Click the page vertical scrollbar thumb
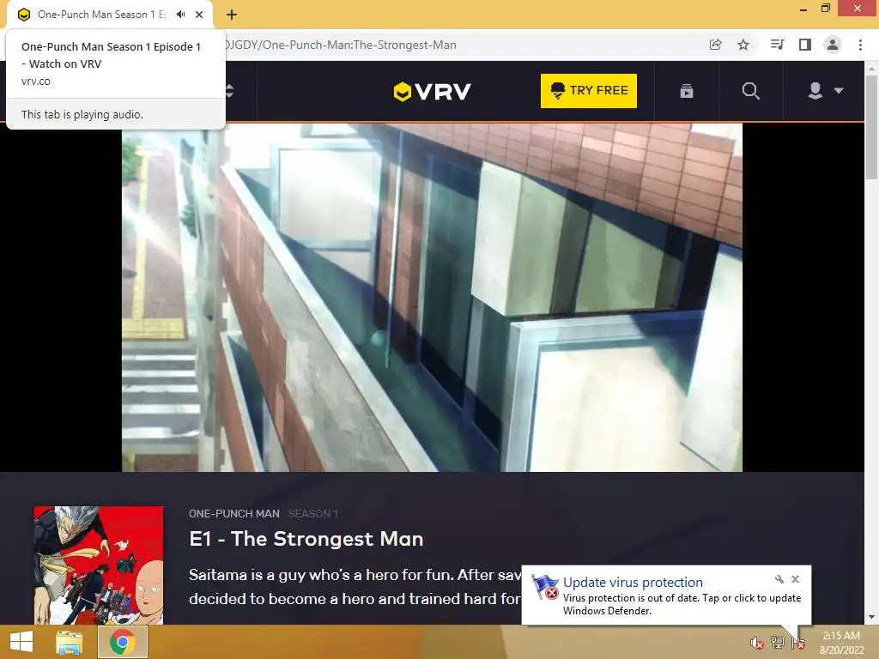Image resolution: width=879 pixels, height=659 pixels. point(871,127)
